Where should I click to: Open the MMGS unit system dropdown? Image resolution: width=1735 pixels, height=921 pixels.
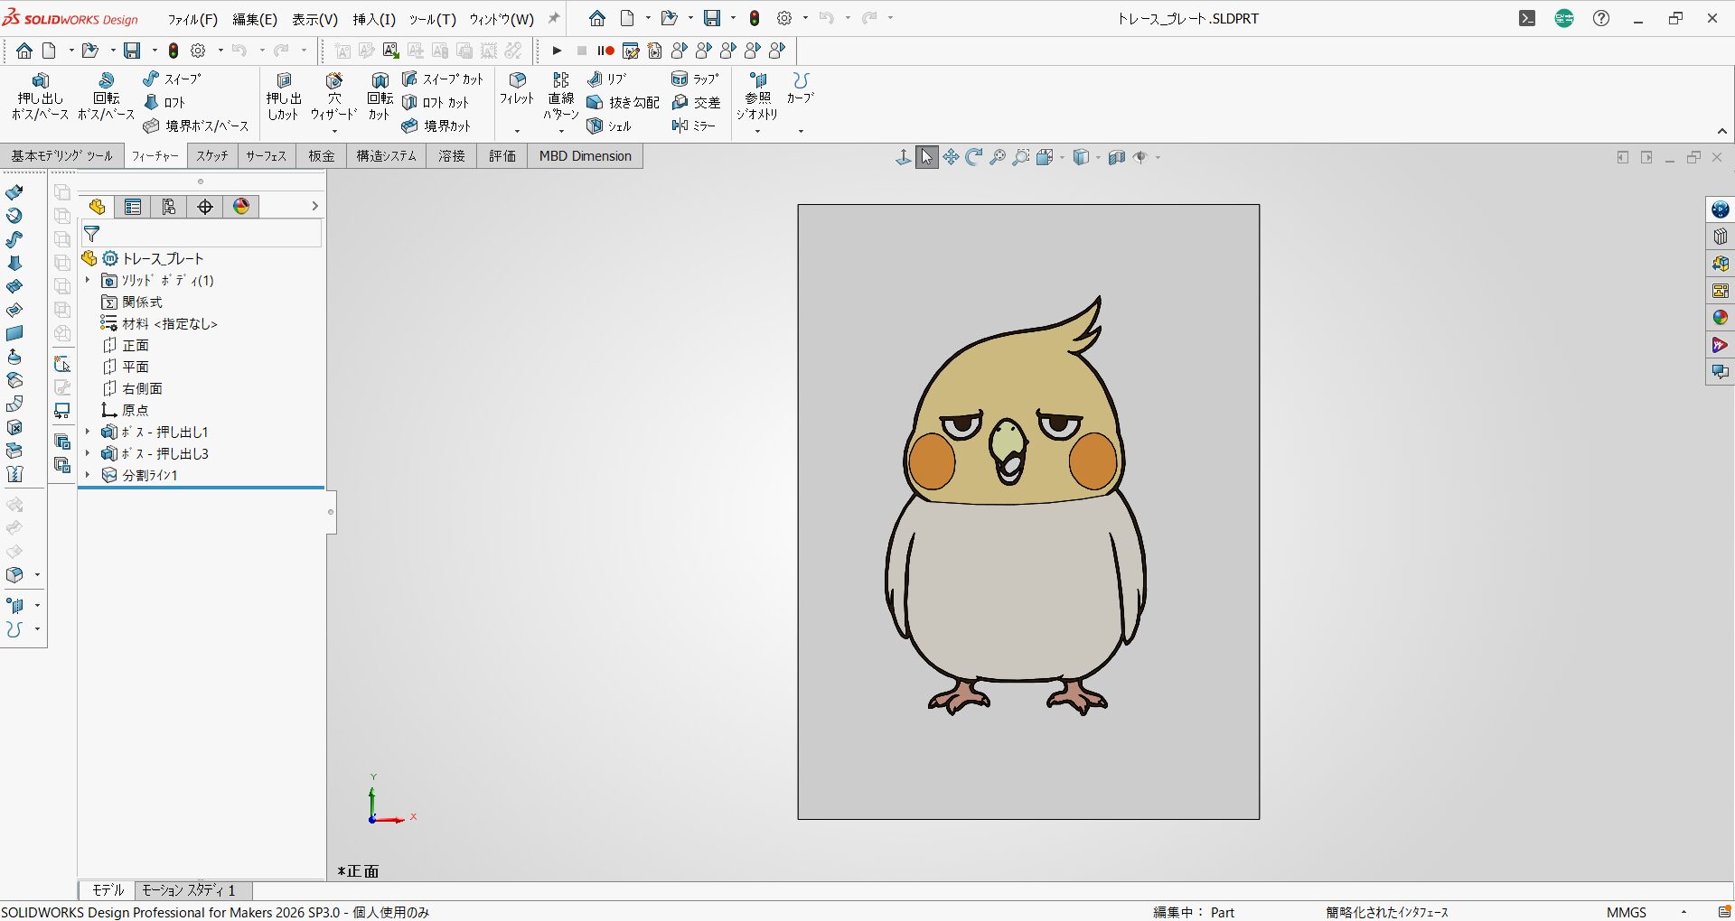1684,912
